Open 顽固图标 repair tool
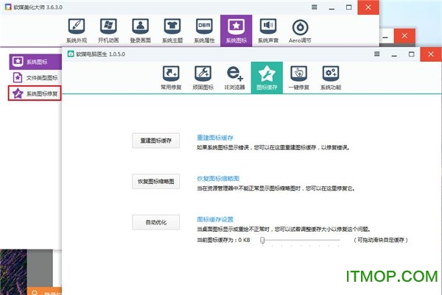The height and width of the screenshot is (295, 442). pos(203,78)
